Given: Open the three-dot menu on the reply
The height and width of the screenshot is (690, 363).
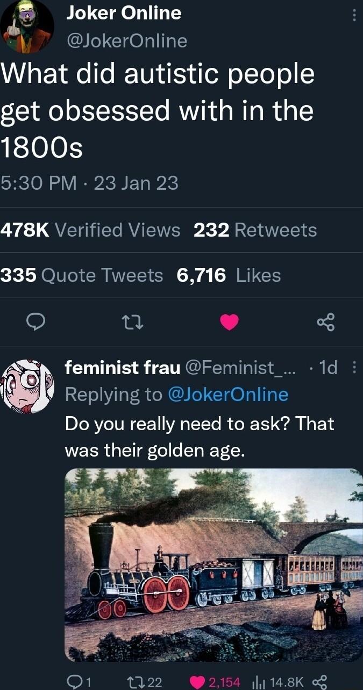Looking at the screenshot, I should [354, 368].
